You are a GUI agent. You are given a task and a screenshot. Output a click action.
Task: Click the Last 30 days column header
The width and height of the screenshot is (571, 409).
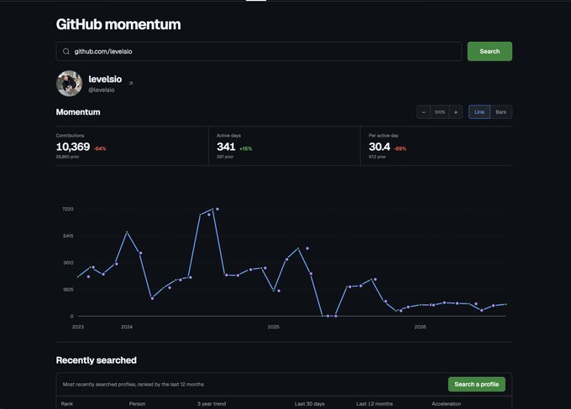[x=310, y=403]
